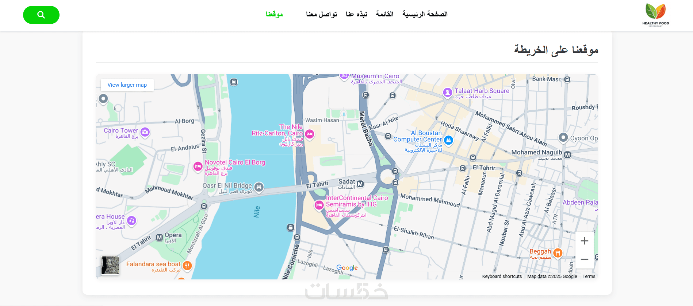
Task: Click Museum in Cairo purple marker
Action: coord(344,76)
